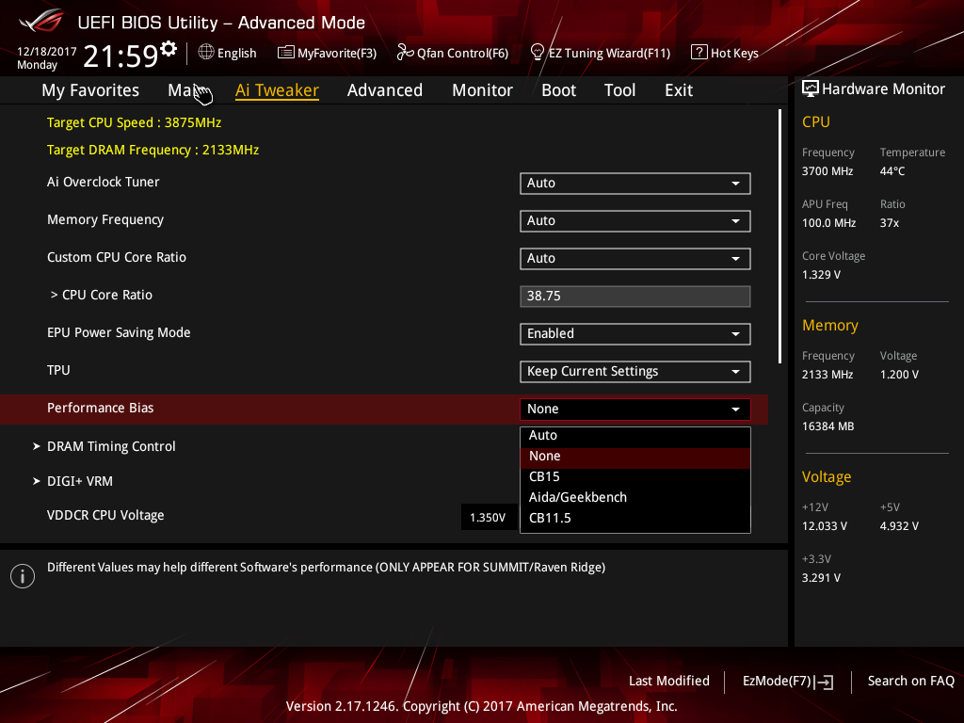Click the EPU Power Saving Mode label
This screenshot has width=964, height=723.
[119, 332]
